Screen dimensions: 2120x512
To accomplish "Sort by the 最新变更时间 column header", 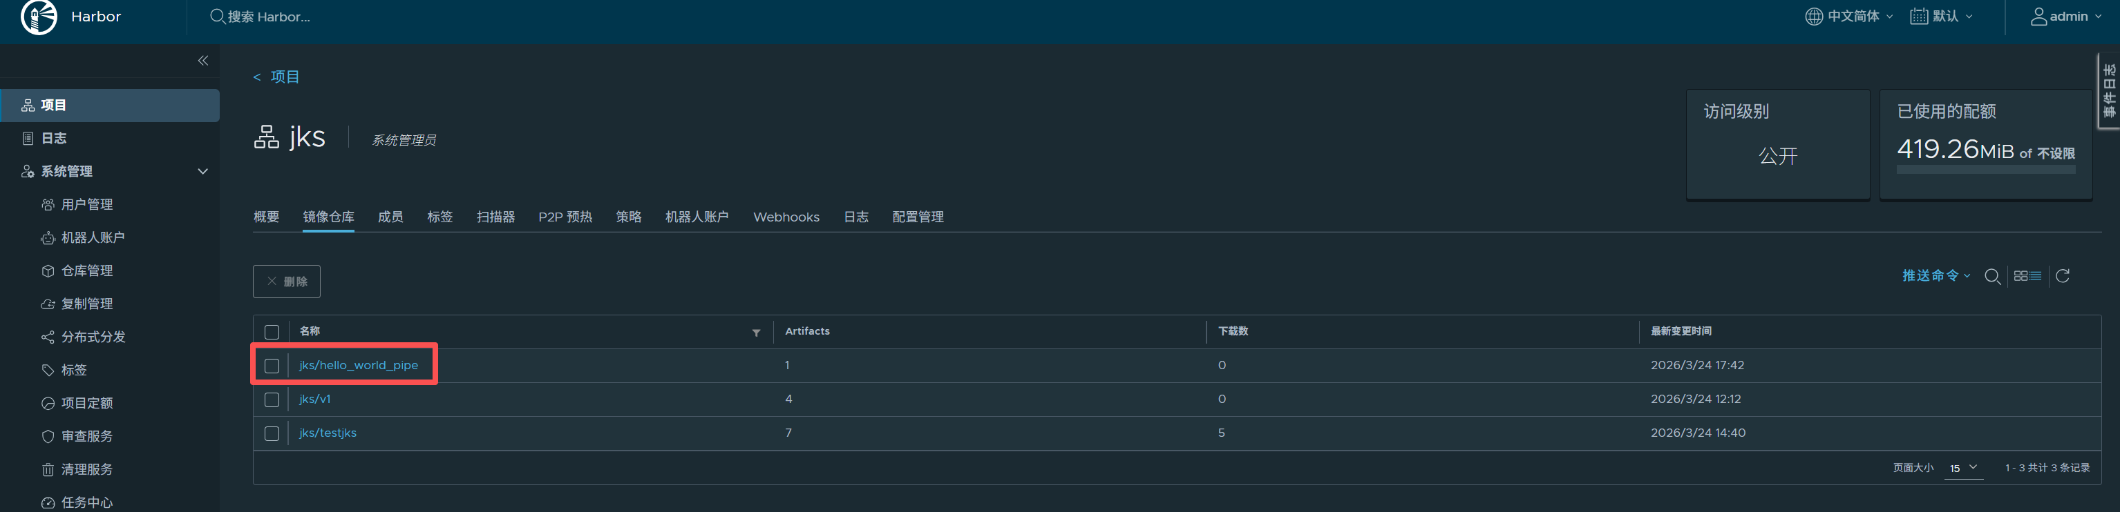I will tap(1681, 331).
